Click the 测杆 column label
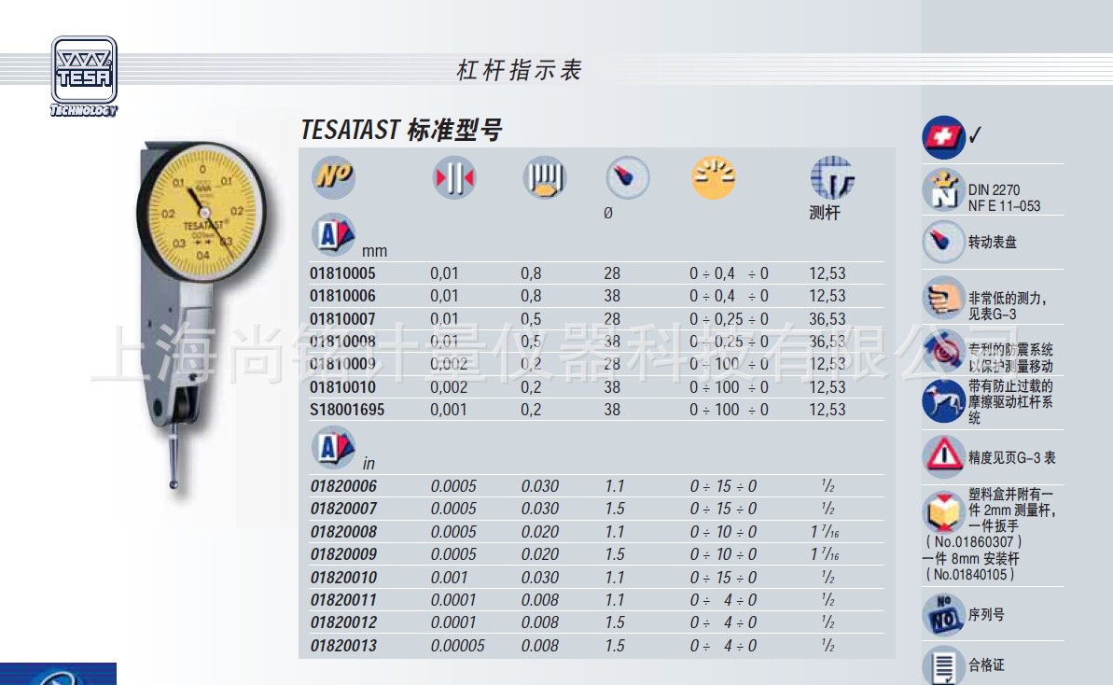 click(825, 213)
